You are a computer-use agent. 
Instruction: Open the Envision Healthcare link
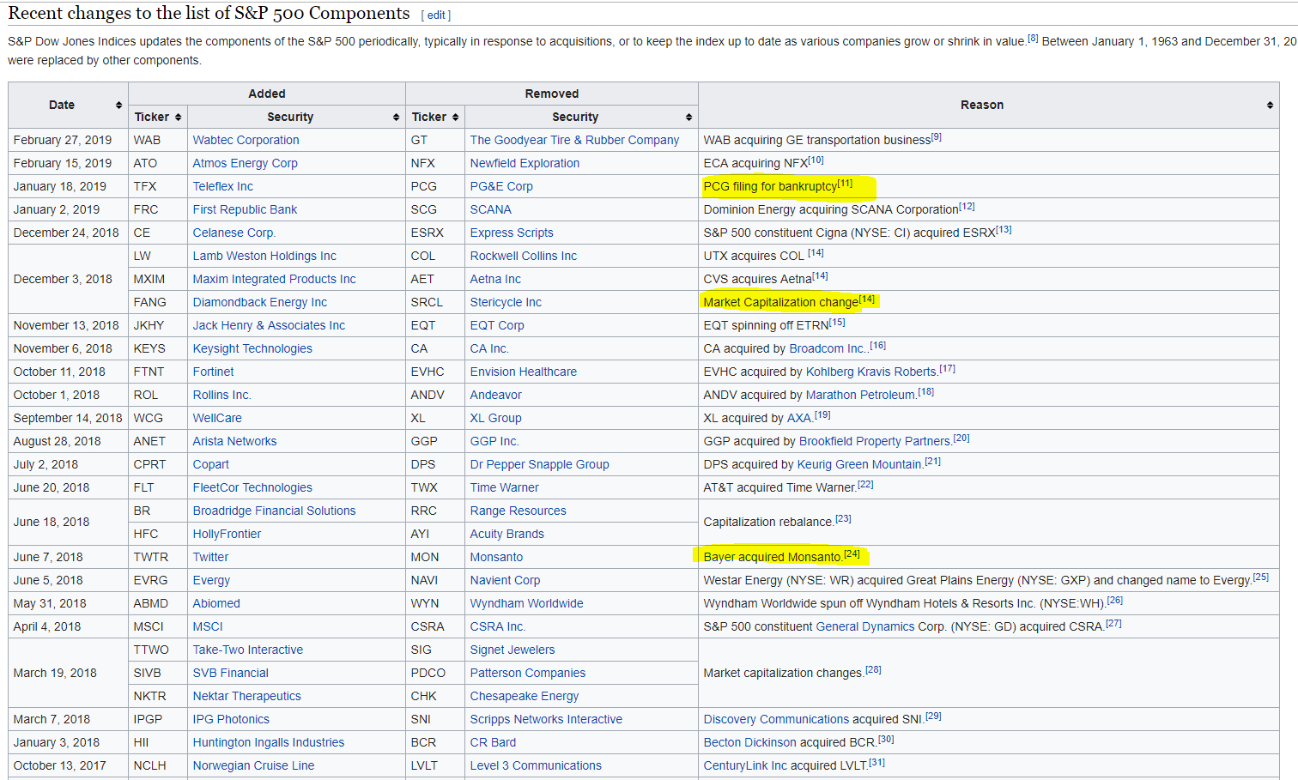[523, 372]
